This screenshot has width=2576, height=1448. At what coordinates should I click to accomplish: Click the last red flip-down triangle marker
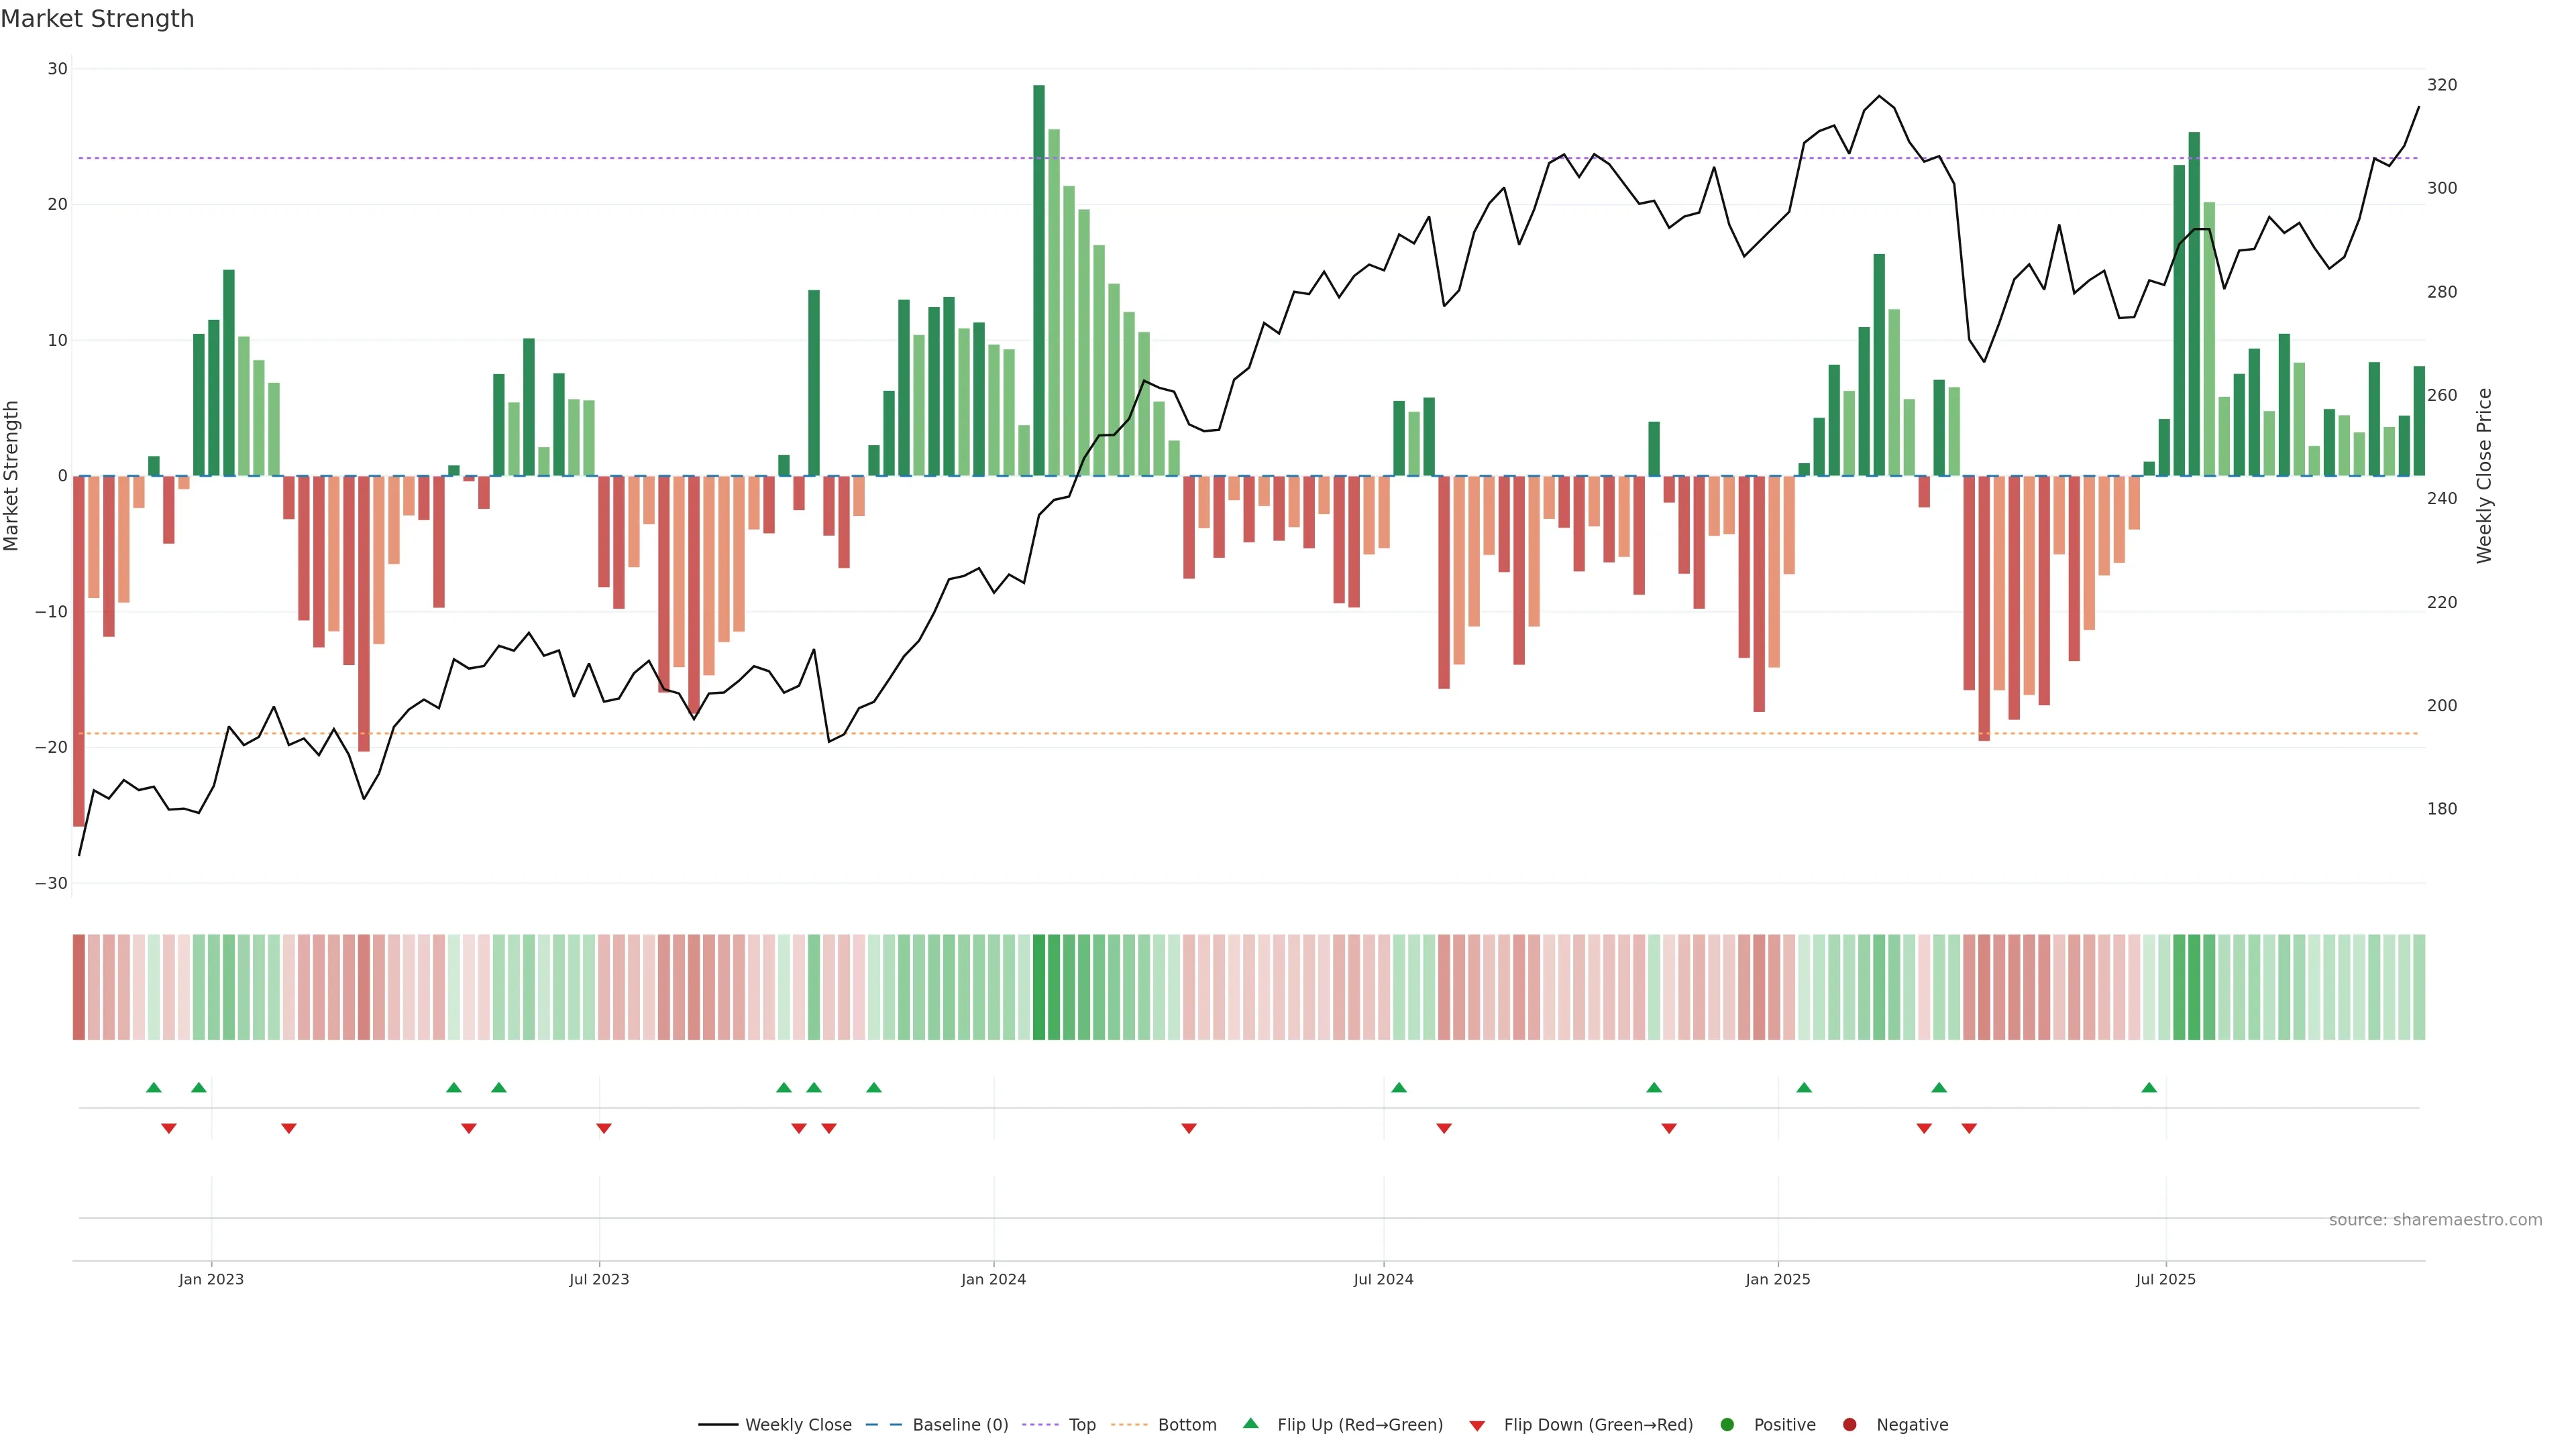(1969, 1128)
